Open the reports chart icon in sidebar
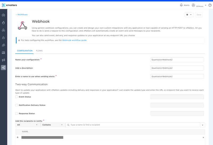The image size is (213, 145). (x=3, y=52)
